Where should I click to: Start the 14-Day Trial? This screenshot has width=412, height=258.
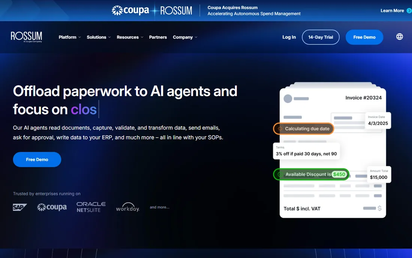321,37
